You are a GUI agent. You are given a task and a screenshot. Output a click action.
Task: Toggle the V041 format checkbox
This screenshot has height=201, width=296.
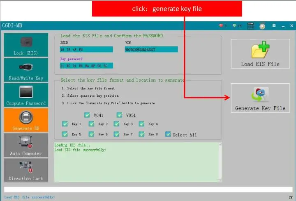[87, 115]
